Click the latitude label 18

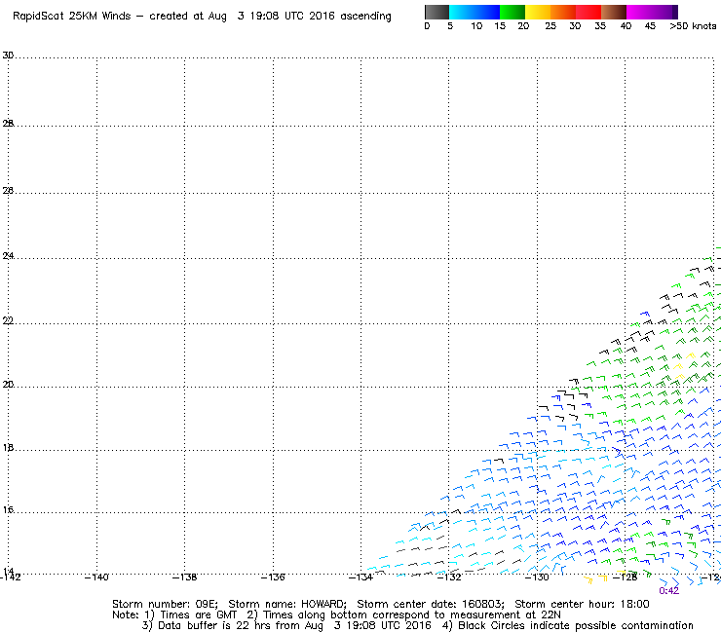click(x=8, y=447)
